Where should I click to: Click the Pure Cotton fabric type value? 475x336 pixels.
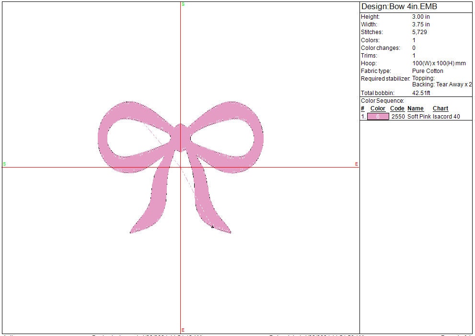tap(428, 71)
